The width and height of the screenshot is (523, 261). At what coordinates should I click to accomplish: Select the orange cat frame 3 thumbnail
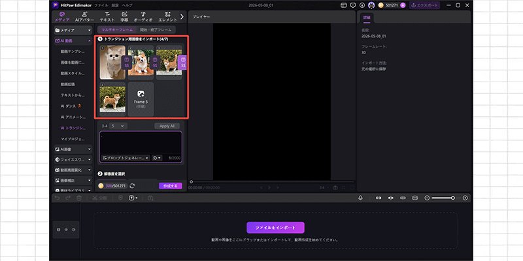click(169, 62)
